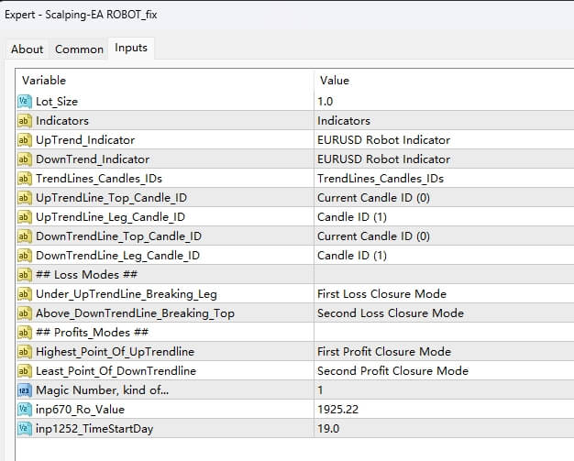Click the icon beside inp1252_TimeStartDay

pos(25,428)
